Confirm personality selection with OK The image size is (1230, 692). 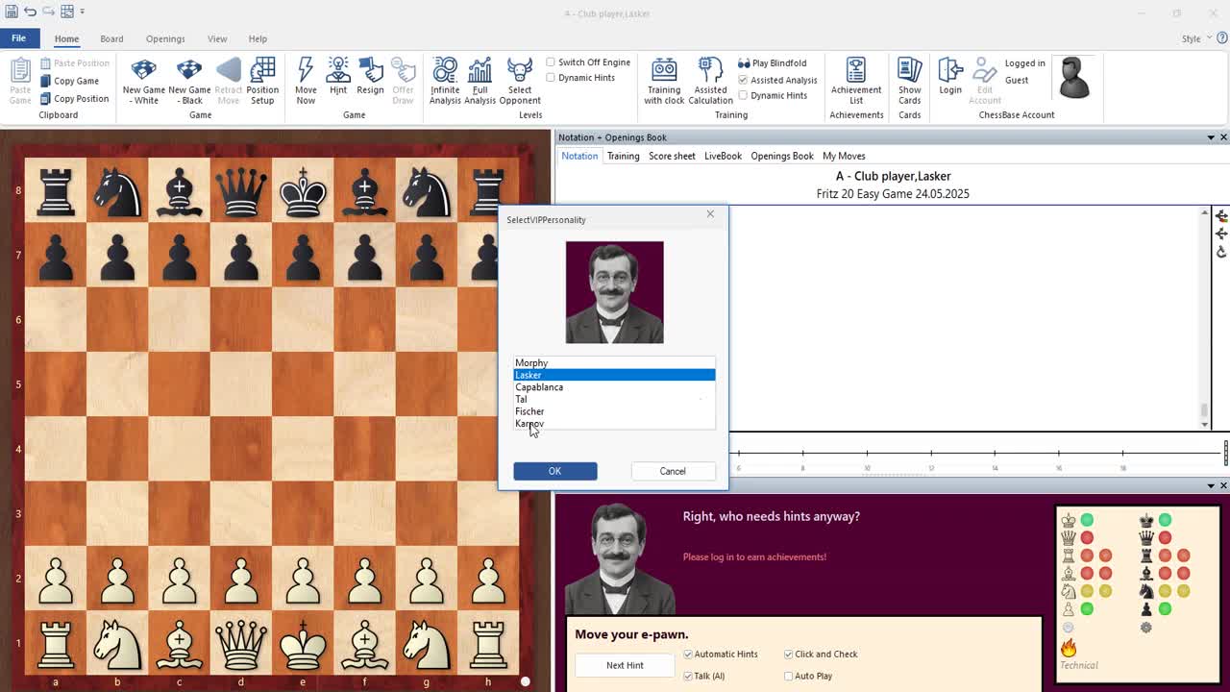(554, 471)
